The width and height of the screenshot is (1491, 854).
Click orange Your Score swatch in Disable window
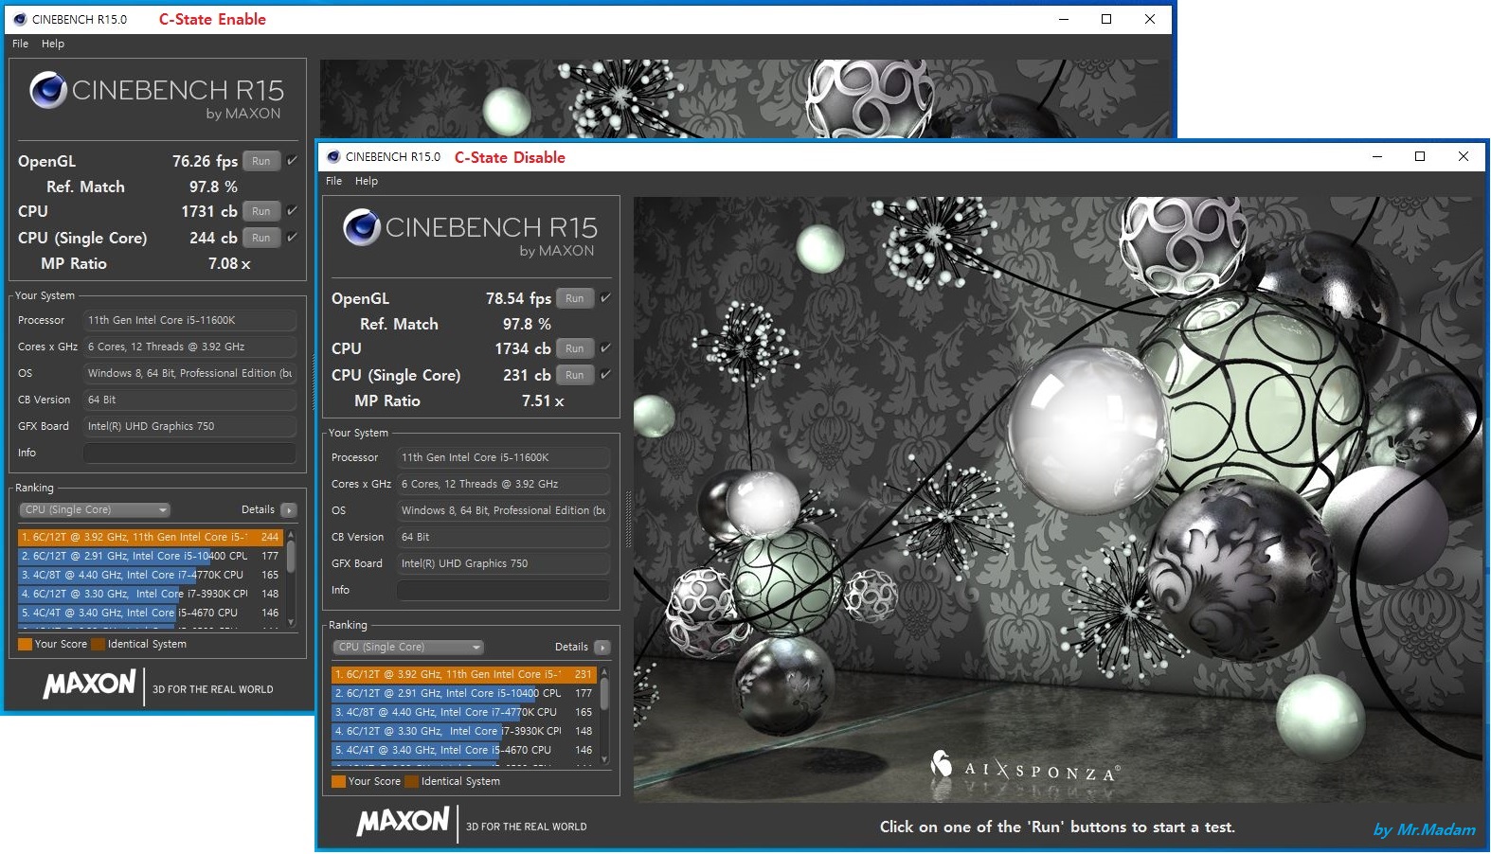click(338, 782)
